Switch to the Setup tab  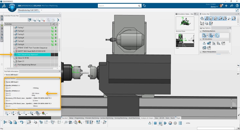pos(71,118)
